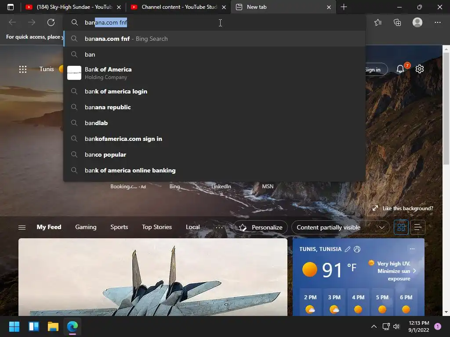
Task: Switch to Channel content YouTube Studio tab
Action: coord(178,7)
